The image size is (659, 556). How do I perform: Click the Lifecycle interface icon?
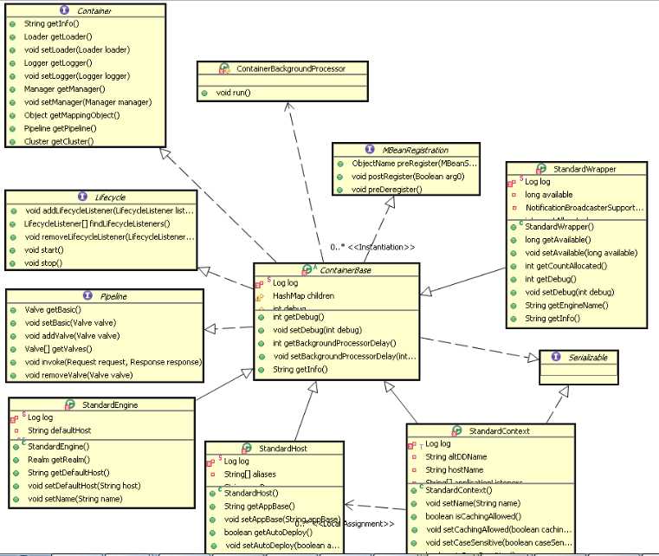tap(82, 197)
